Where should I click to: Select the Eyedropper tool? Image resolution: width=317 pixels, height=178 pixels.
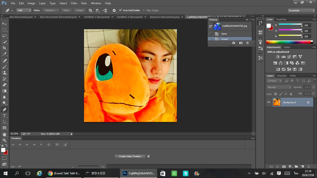4,54
